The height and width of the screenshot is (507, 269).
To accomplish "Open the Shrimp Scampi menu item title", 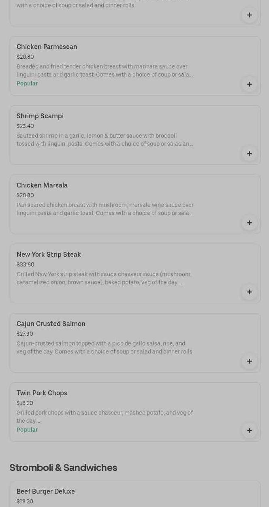I will tap(40, 116).
